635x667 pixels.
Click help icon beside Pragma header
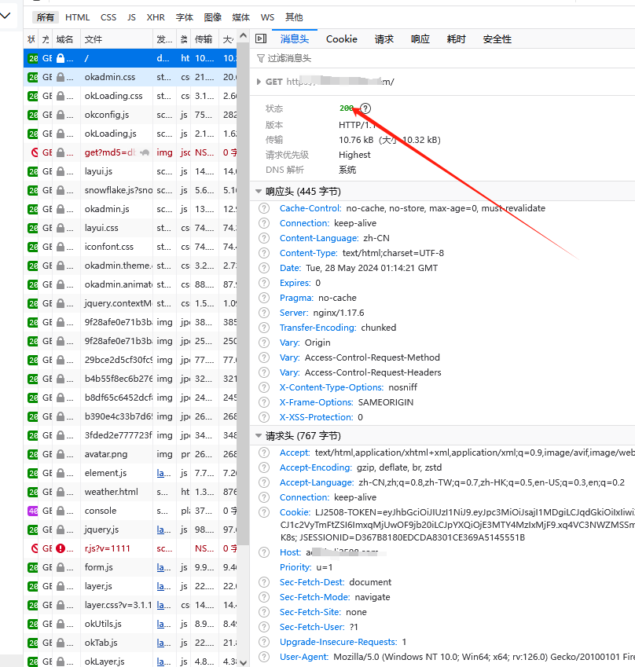(x=264, y=298)
